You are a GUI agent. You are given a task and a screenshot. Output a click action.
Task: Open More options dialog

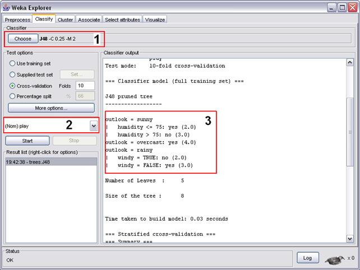(51, 108)
